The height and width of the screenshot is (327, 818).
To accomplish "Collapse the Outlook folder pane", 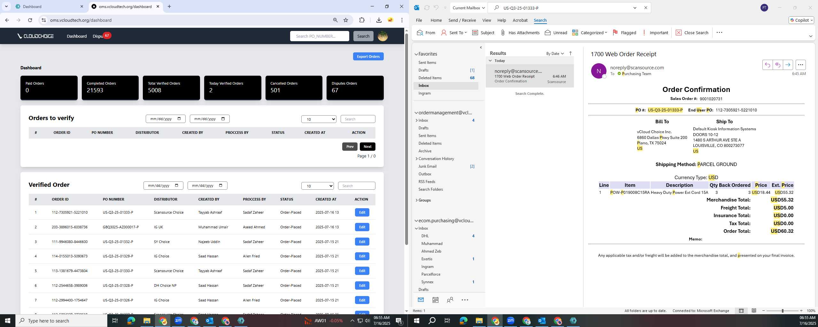I will click(481, 48).
